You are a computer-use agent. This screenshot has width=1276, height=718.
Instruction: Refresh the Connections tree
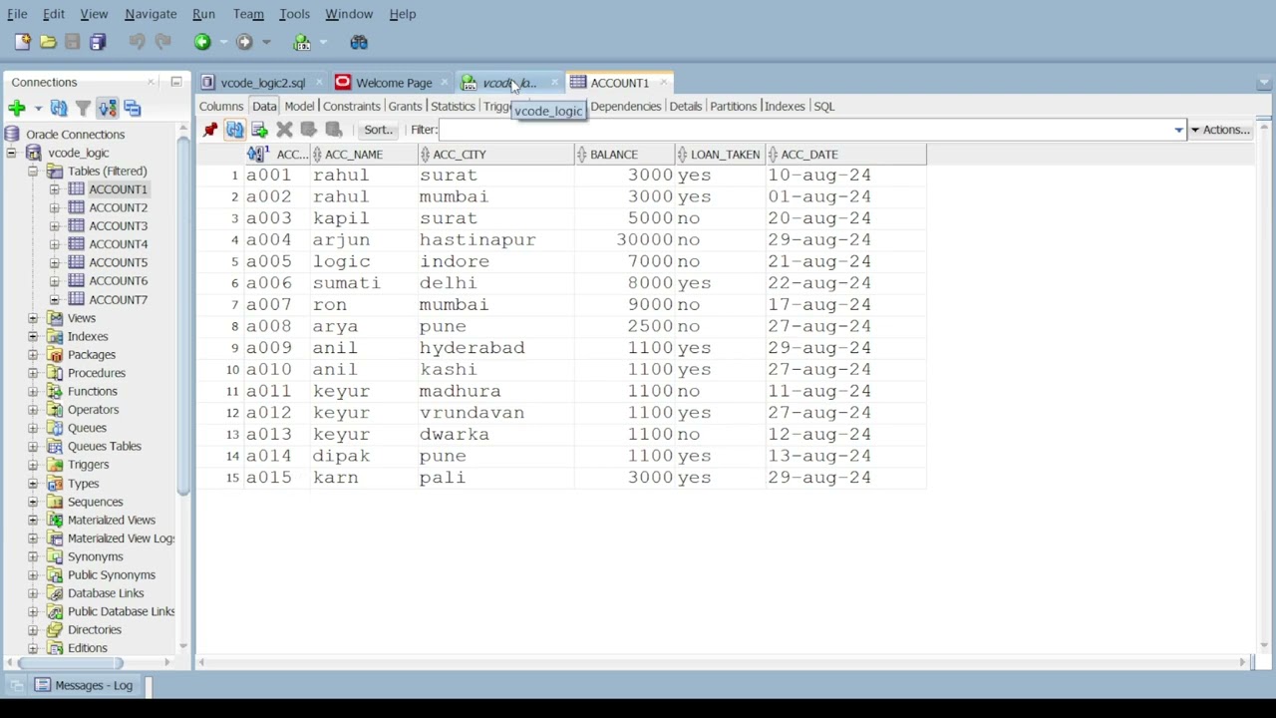[x=59, y=108]
